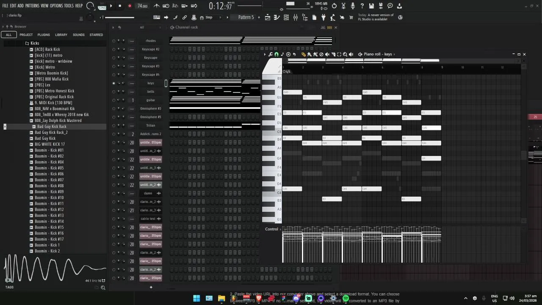Click the tempo value 74.000

(x=143, y=6)
